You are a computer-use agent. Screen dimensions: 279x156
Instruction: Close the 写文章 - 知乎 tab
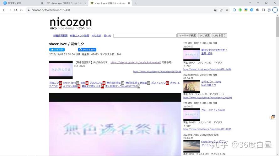pos(42,3)
